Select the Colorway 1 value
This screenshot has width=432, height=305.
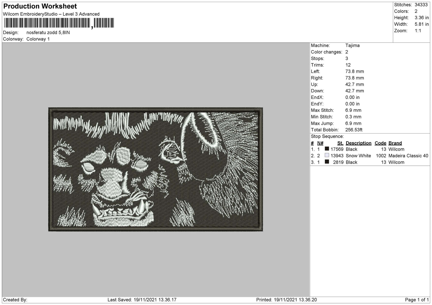(38, 39)
